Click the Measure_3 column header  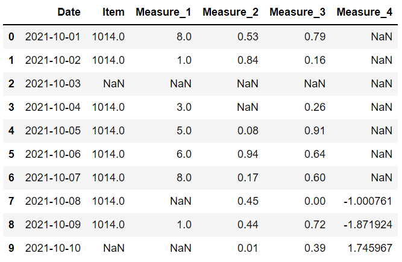(298, 11)
